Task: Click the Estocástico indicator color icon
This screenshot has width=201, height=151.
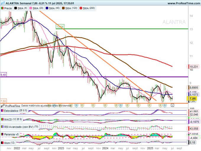Action: click(x=2, y=110)
